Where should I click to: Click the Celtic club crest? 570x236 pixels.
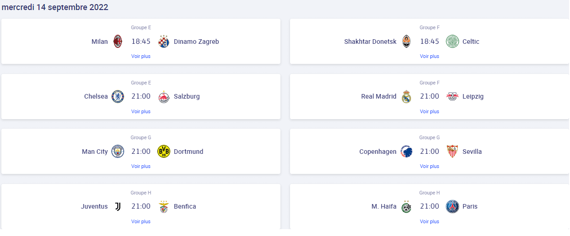[452, 42]
